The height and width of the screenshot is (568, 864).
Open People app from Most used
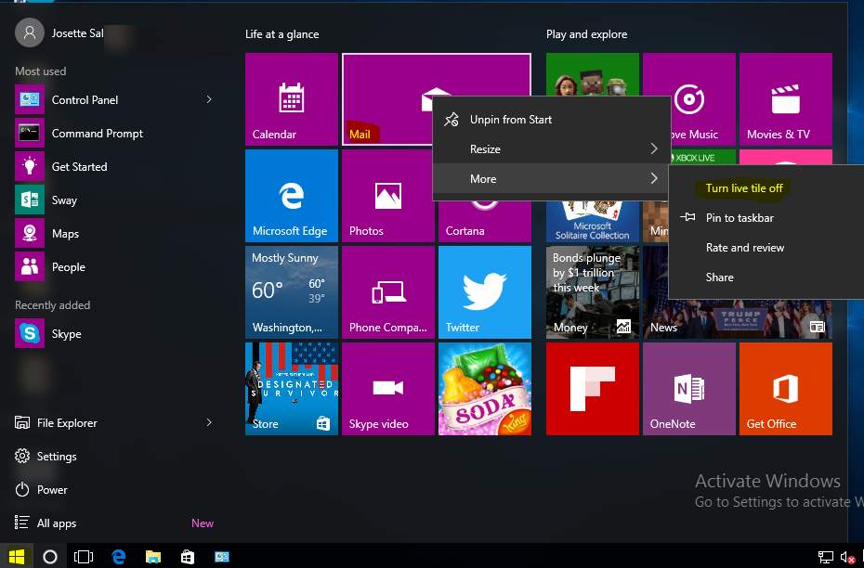pyautogui.click(x=114, y=267)
